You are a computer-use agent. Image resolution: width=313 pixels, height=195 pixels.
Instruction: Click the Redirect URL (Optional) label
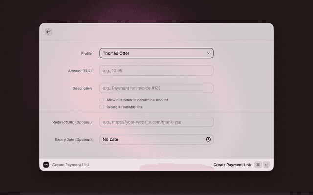72,122
